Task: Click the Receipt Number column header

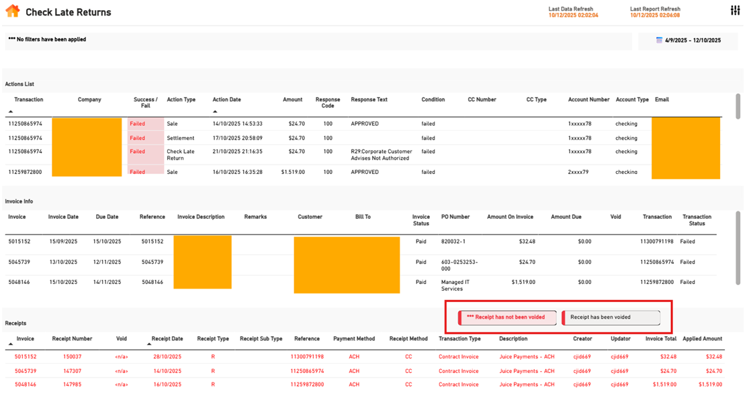Action: [72, 339]
